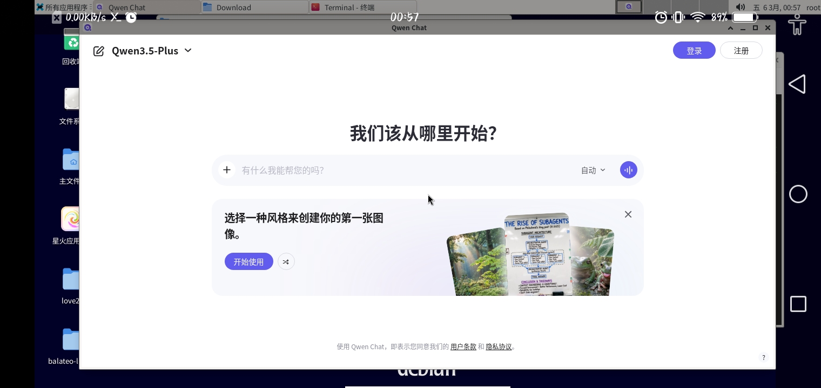Switch to the Terminal - 终端 taskbar window
The width and height of the screenshot is (821, 388).
coord(363,8)
